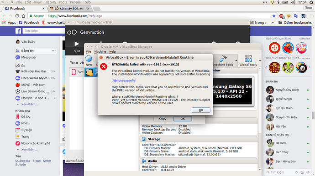The width and height of the screenshot is (315, 176).
Task: Bookmark page with the star icon
Action: click(x=273, y=16)
